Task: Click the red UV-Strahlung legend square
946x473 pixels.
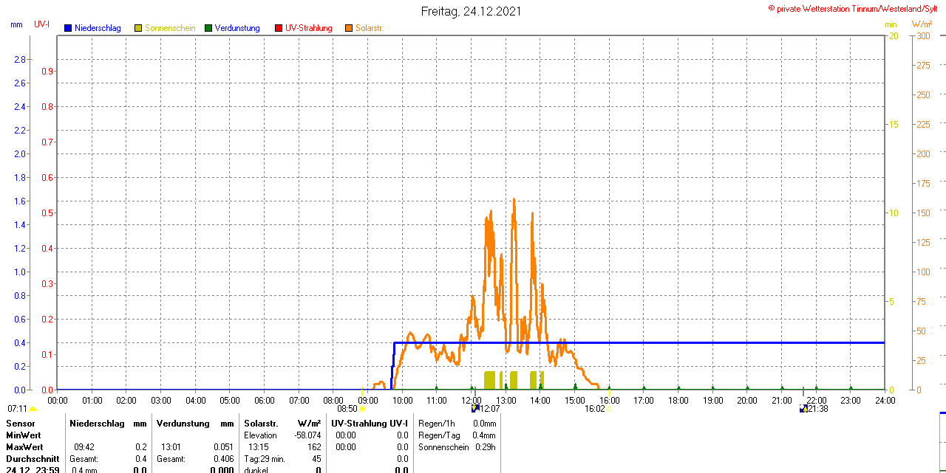Action: pyautogui.click(x=279, y=28)
